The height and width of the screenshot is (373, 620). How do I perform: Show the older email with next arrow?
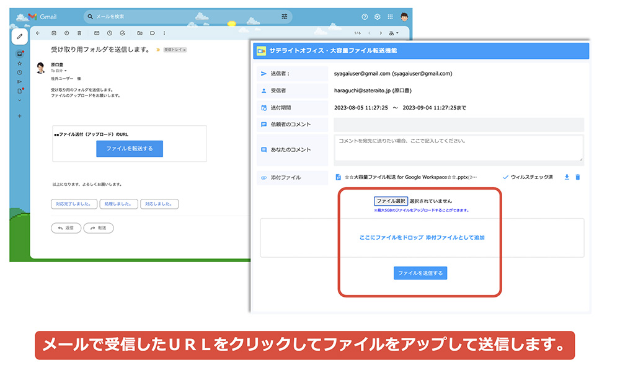click(x=381, y=33)
